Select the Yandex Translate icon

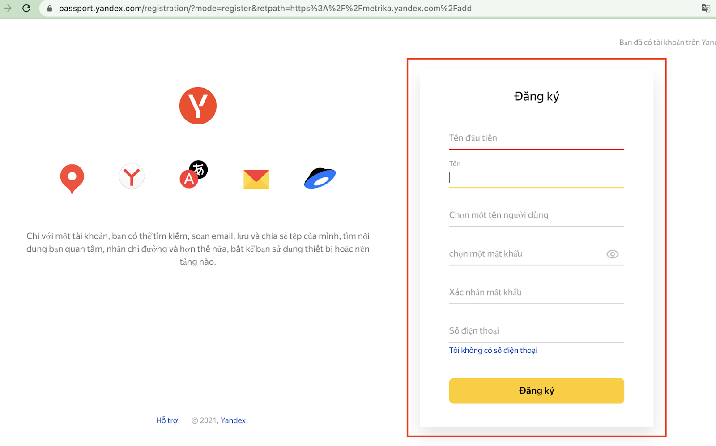194,174
